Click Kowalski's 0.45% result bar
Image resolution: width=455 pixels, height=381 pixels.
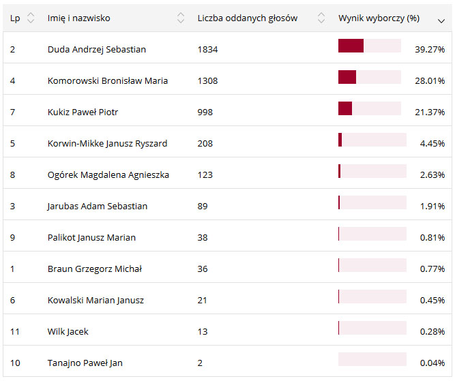[x=372, y=296]
